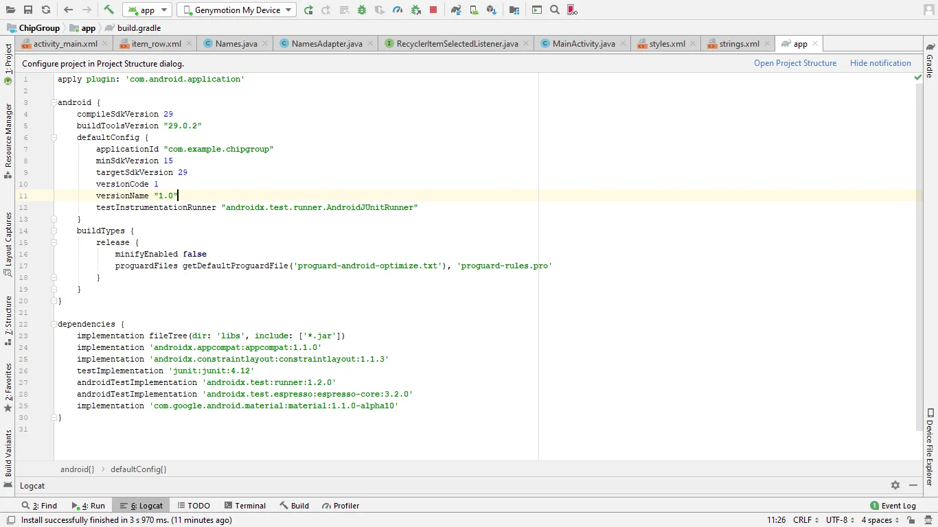Open the Terminal tool window tab
The width and height of the screenshot is (938, 527).
pyautogui.click(x=245, y=506)
